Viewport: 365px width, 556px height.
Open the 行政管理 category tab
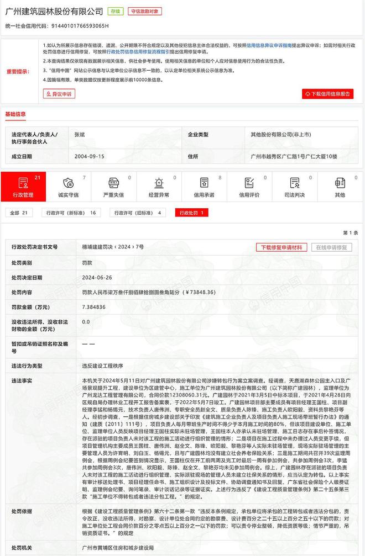(23, 187)
